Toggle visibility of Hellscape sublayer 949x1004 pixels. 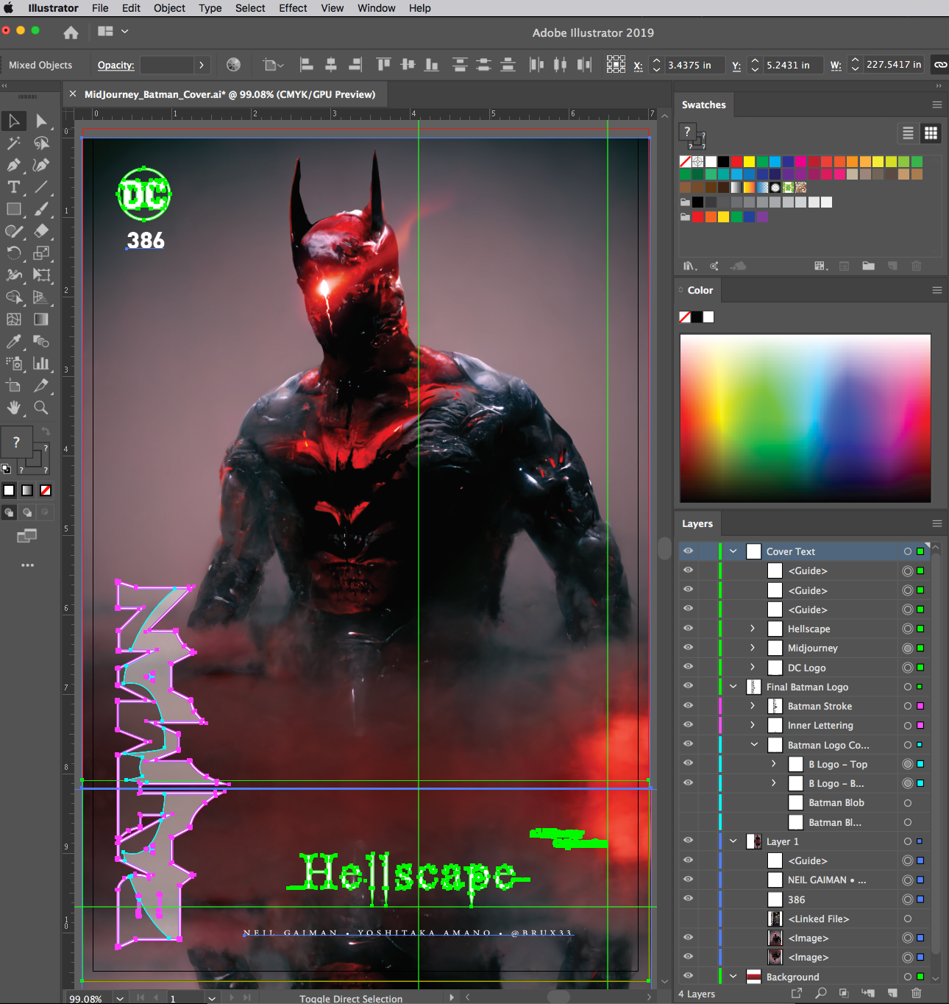[x=688, y=629]
